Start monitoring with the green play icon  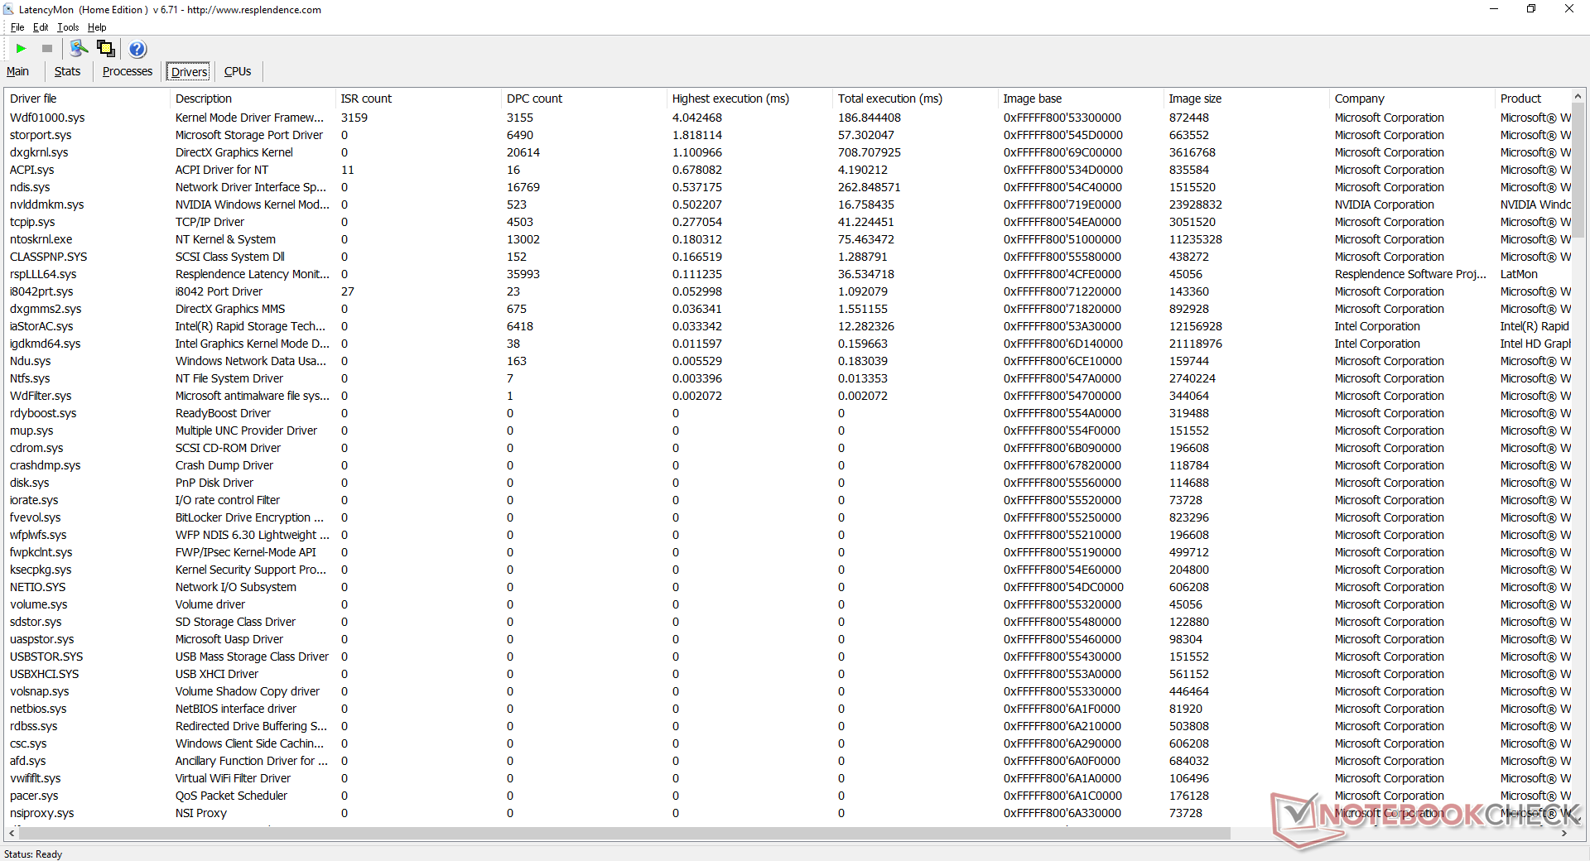[22, 49]
